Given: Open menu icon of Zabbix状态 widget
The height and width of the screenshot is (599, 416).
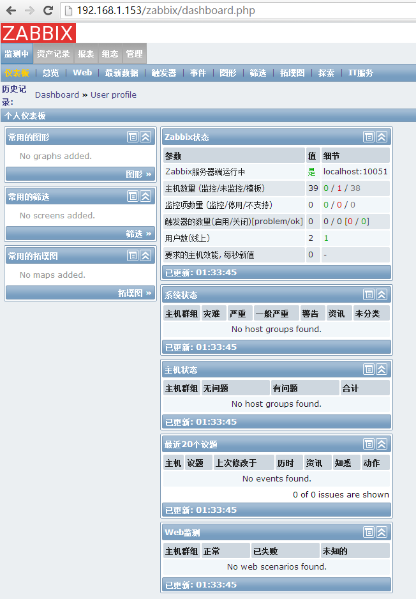Looking at the screenshot, I should click(x=369, y=137).
